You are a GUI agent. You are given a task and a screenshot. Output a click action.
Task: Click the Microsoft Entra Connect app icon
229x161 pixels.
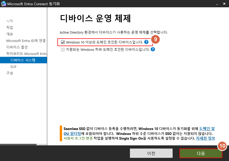3,4
